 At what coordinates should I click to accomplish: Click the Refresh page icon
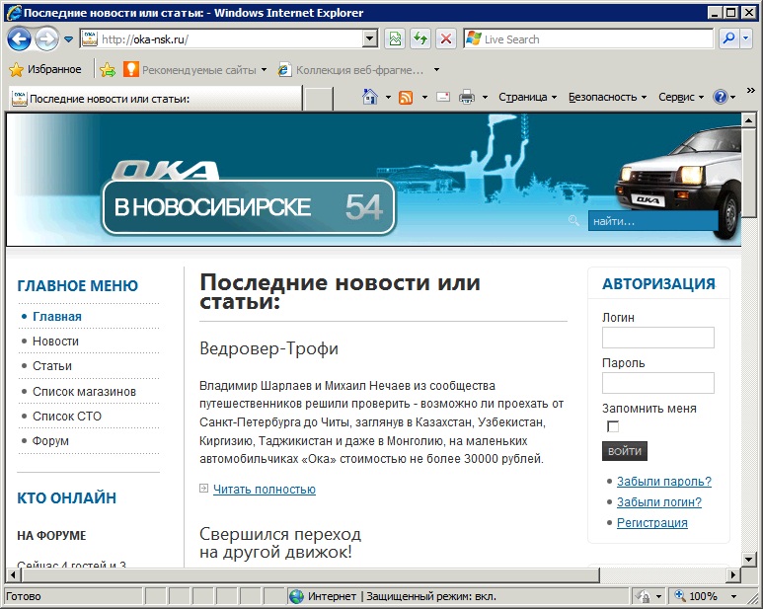(x=420, y=38)
